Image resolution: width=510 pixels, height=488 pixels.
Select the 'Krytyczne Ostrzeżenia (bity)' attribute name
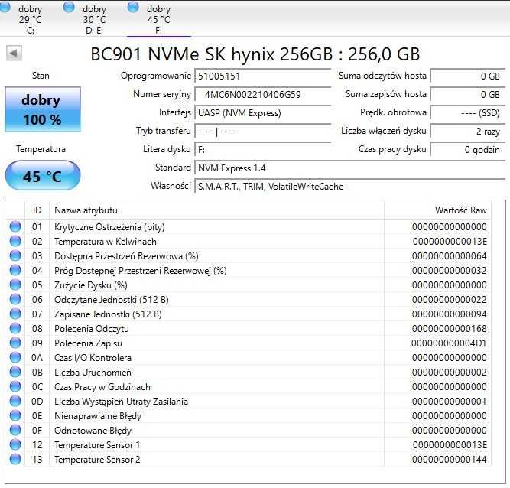coord(109,227)
